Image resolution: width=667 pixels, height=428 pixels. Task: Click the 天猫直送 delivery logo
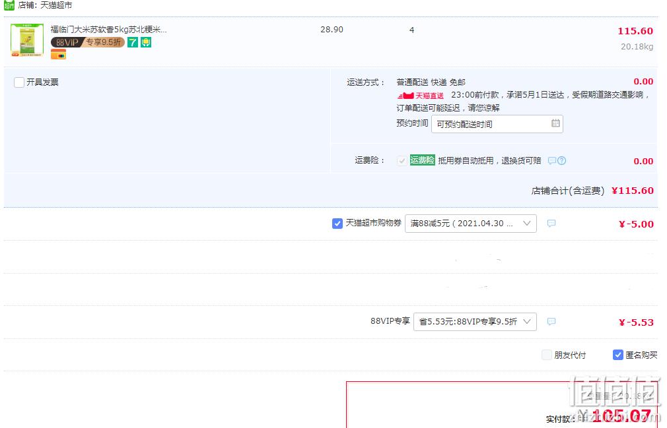(x=421, y=96)
